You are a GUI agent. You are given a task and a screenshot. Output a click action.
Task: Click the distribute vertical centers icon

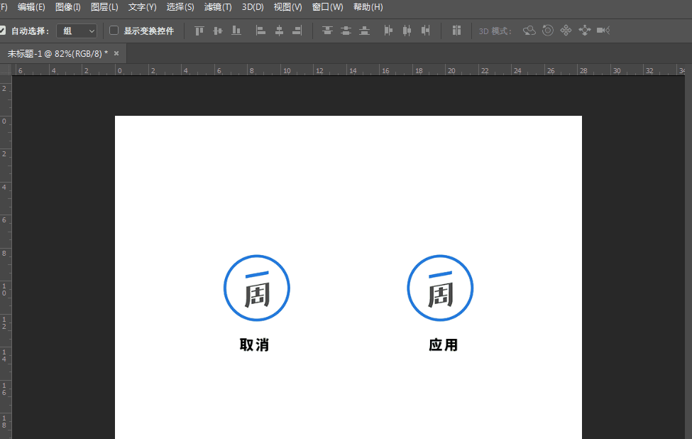tap(346, 31)
